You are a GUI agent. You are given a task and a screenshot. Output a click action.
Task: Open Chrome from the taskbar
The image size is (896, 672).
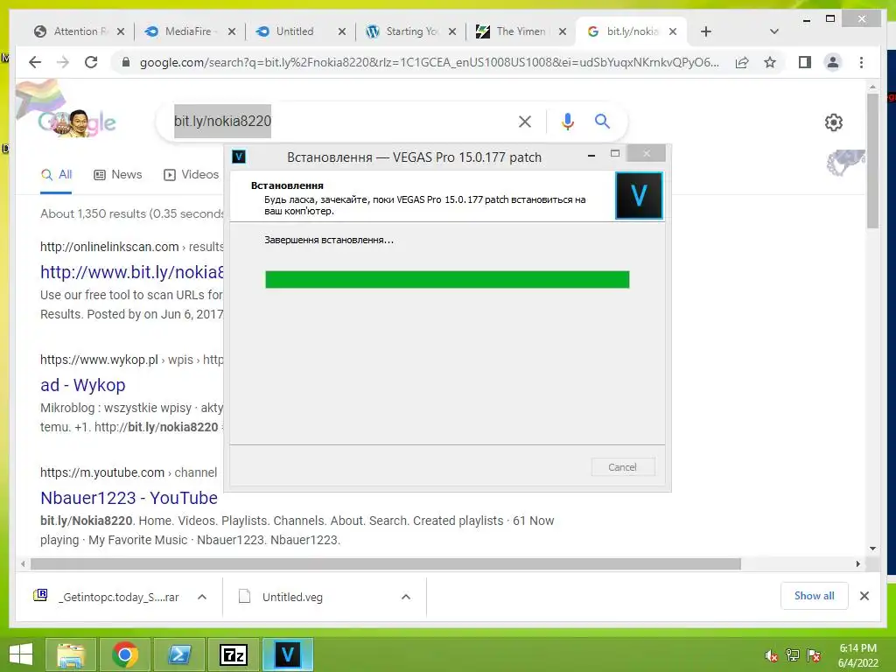coord(125,654)
